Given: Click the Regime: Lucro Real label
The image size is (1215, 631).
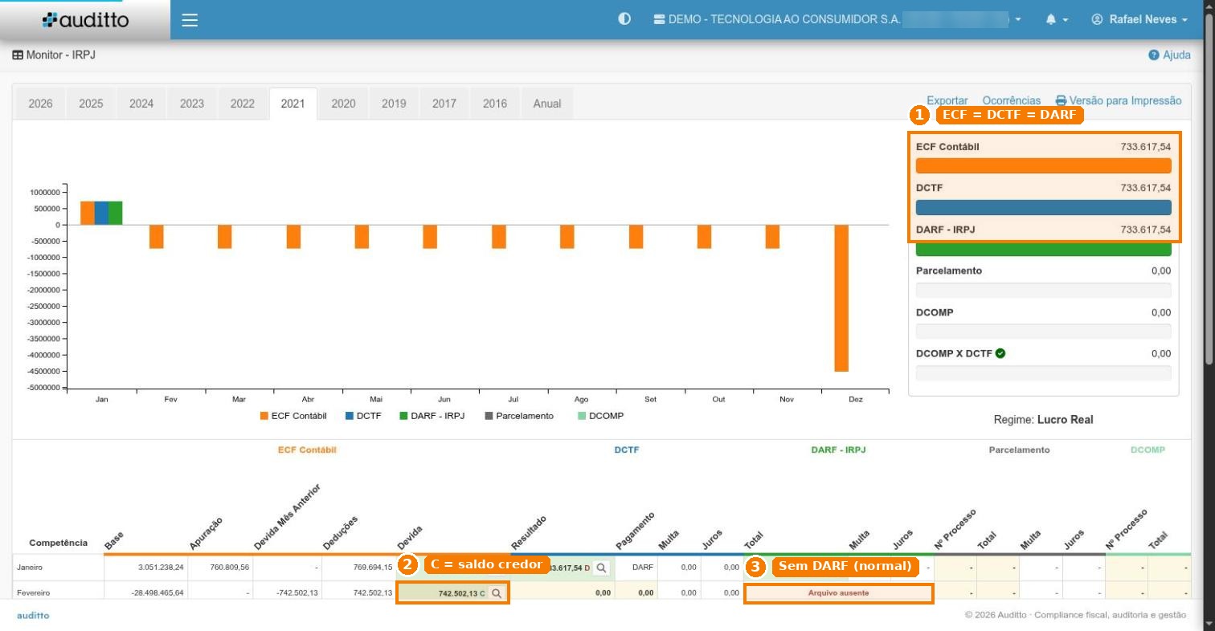Looking at the screenshot, I should [1043, 420].
